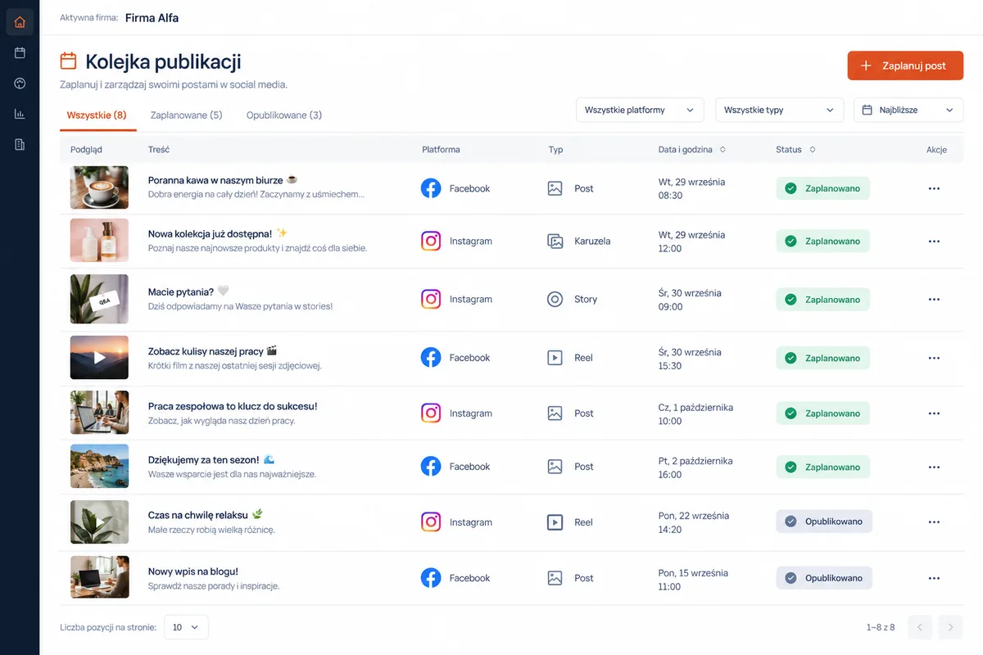Image resolution: width=983 pixels, height=655 pixels.
Task: Click sort arrows on Data i godzina column
Action: pos(723,150)
